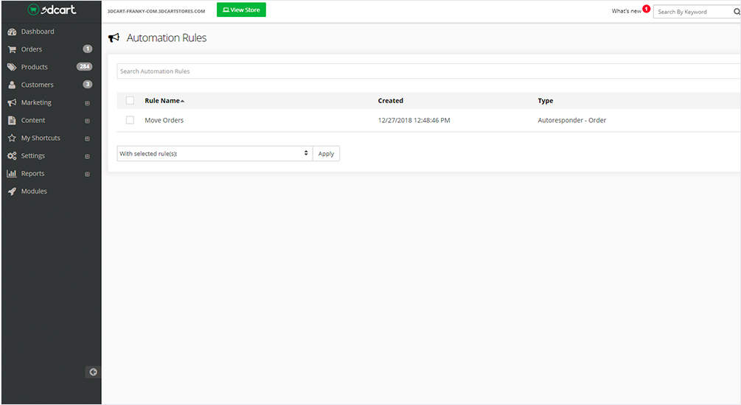Click the Reports bar chart icon

[x=12, y=174]
